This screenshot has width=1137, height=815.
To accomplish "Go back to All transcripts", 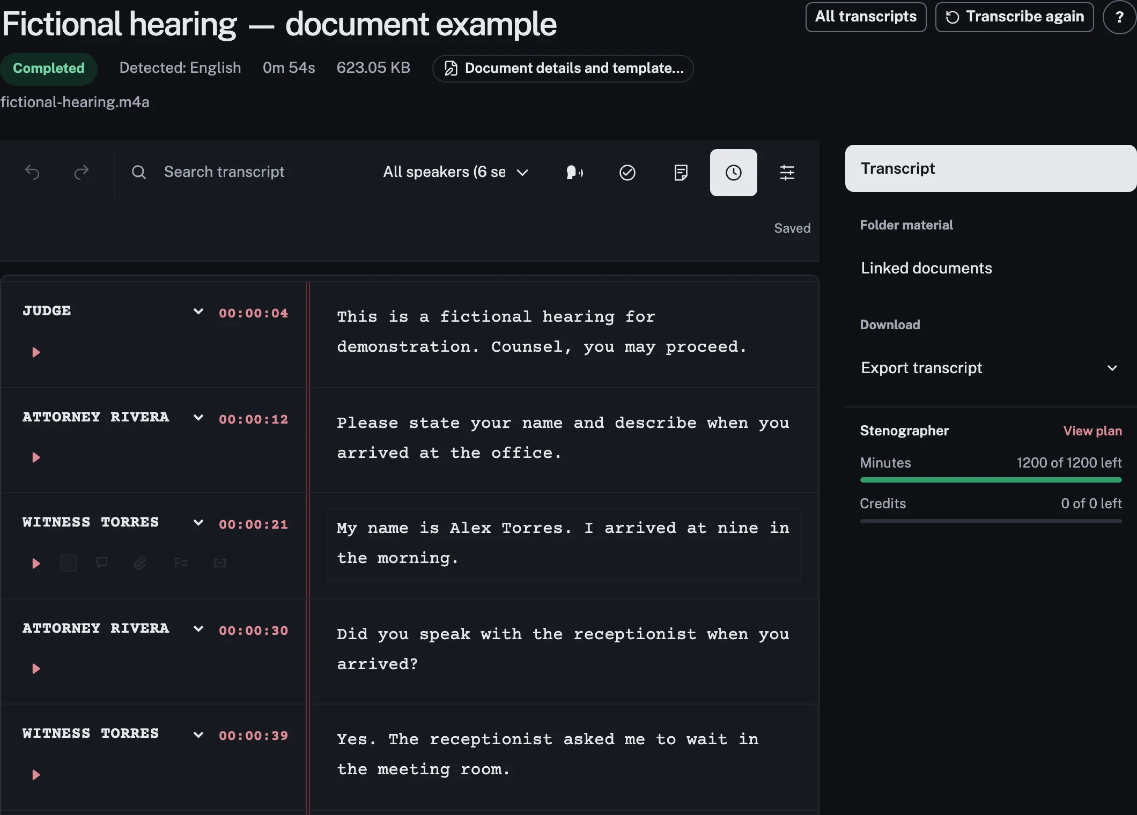I will [866, 17].
